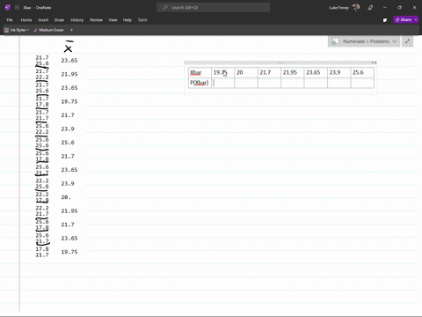The height and width of the screenshot is (317, 422).
Task: Switch to the Help tab
Action: 127,20
